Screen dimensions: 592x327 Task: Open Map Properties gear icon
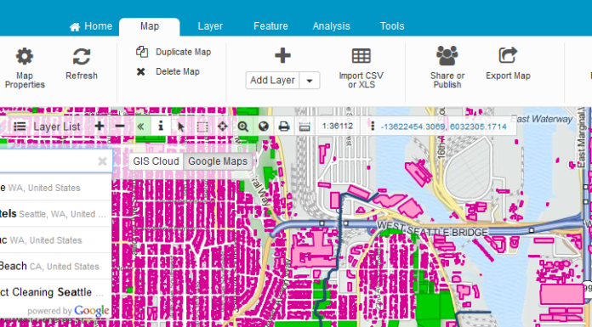(25, 57)
